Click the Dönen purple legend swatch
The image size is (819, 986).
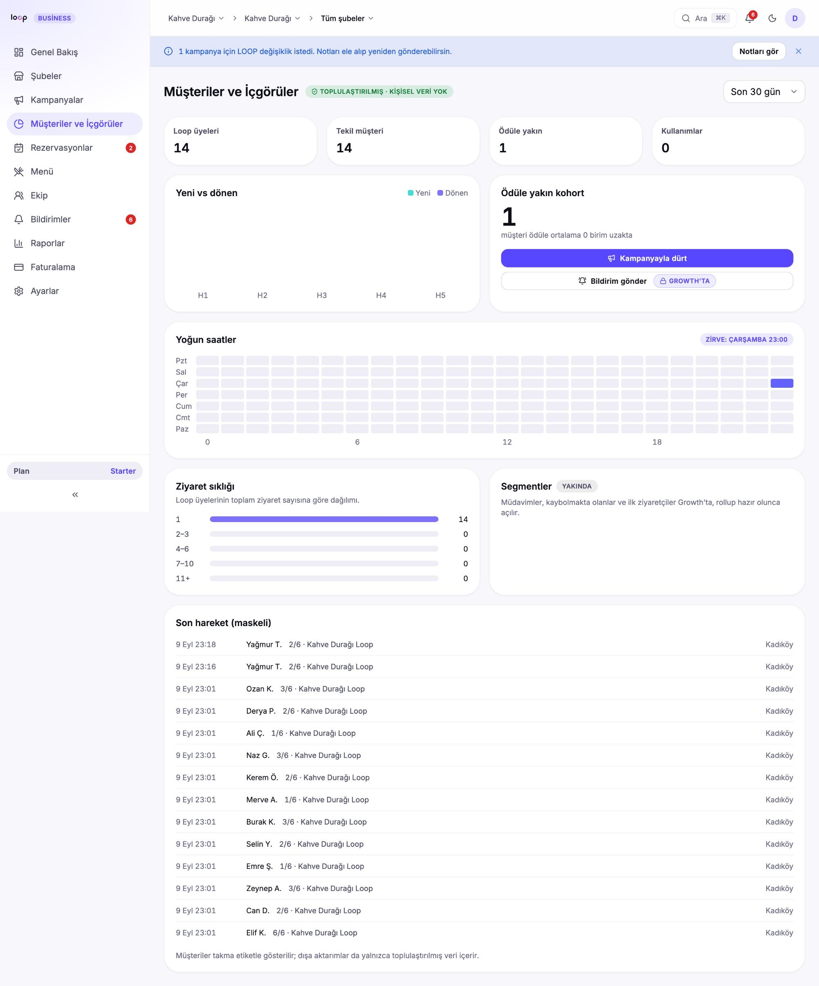[440, 193]
